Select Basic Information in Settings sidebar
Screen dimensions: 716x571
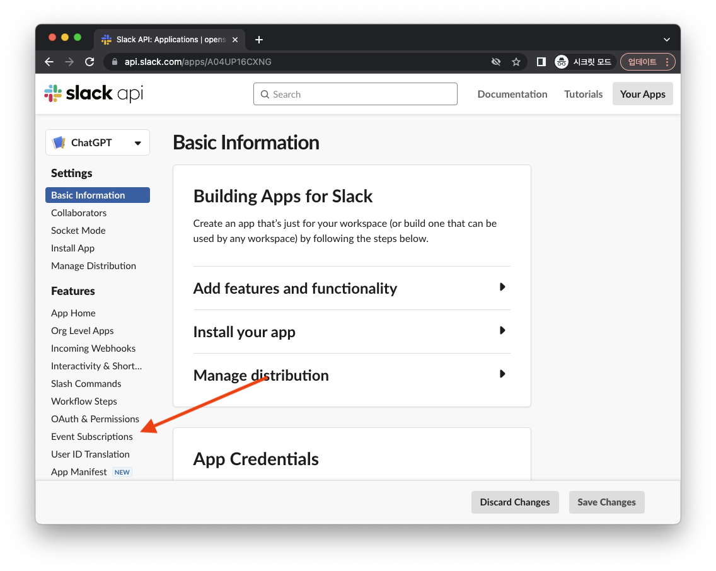click(x=98, y=195)
